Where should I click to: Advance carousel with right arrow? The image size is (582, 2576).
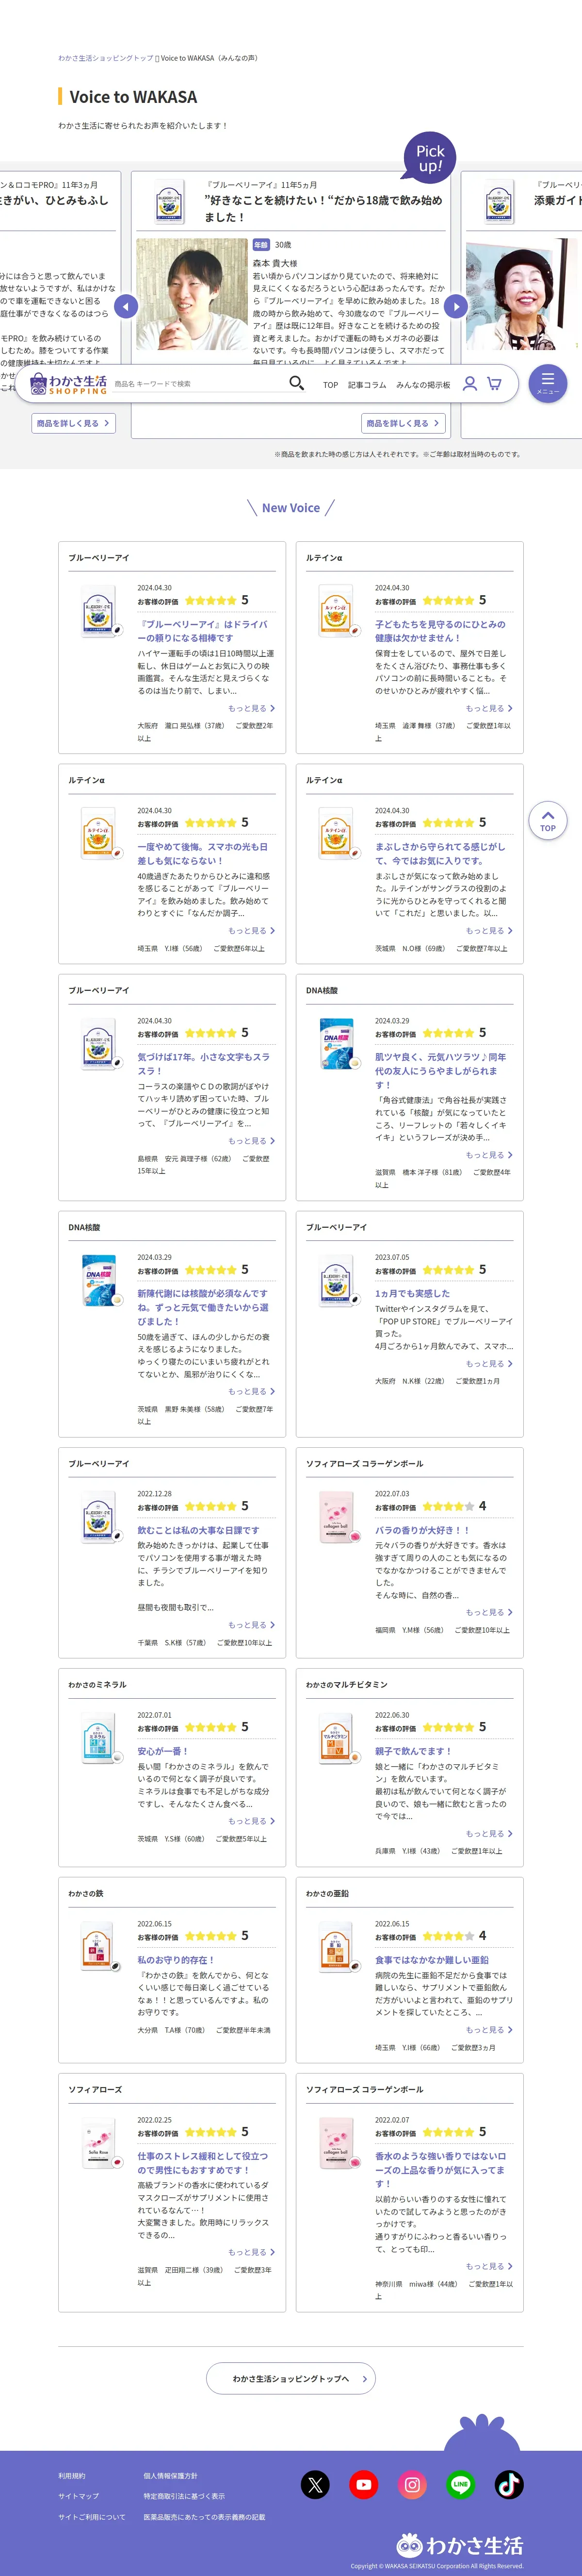(x=455, y=306)
